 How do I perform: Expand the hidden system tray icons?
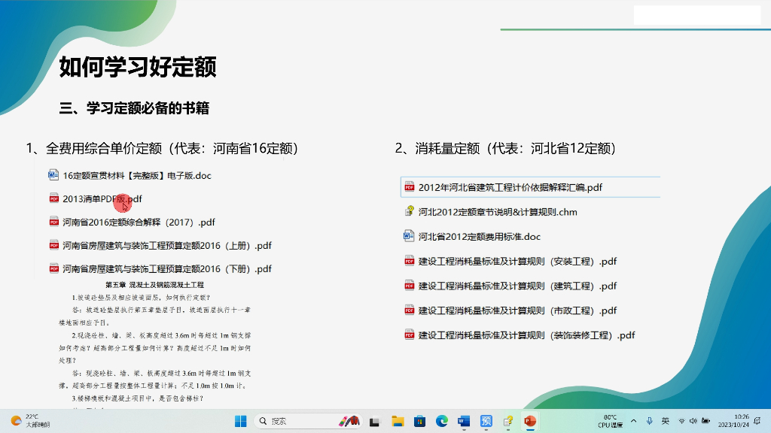(633, 421)
